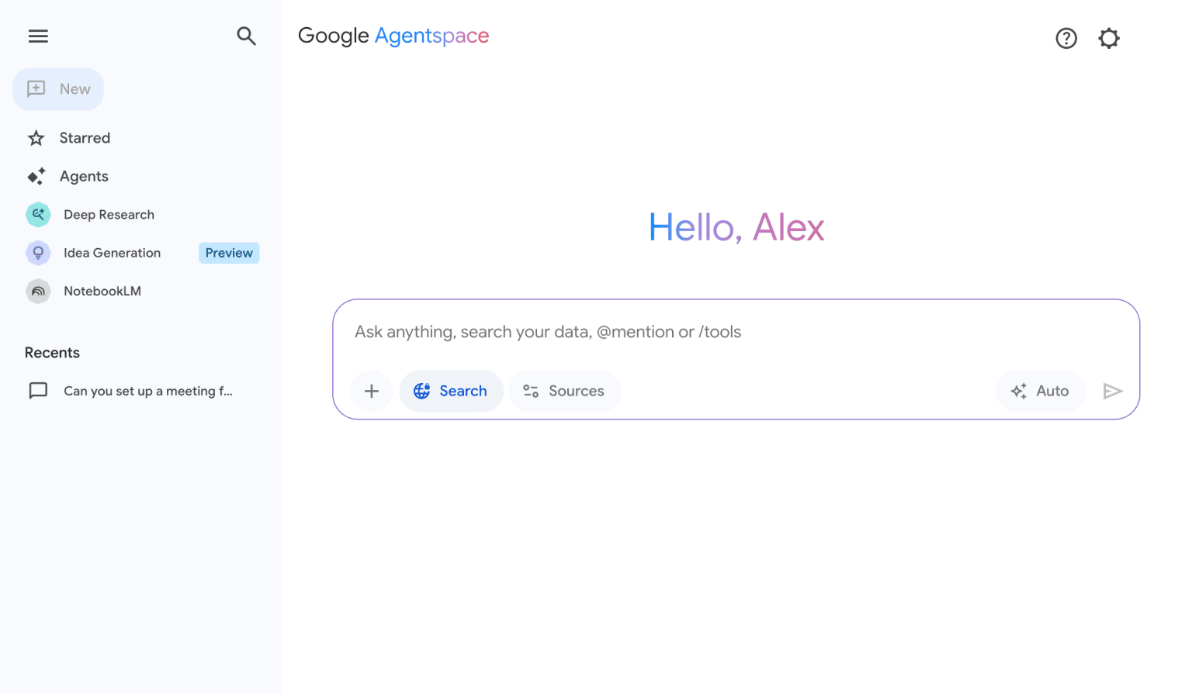
Task: Open the Agents section
Action: point(84,177)
